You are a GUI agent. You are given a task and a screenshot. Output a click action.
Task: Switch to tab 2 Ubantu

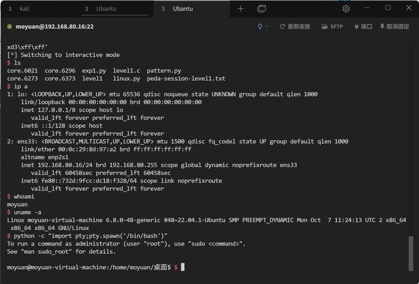coord(106,9)
